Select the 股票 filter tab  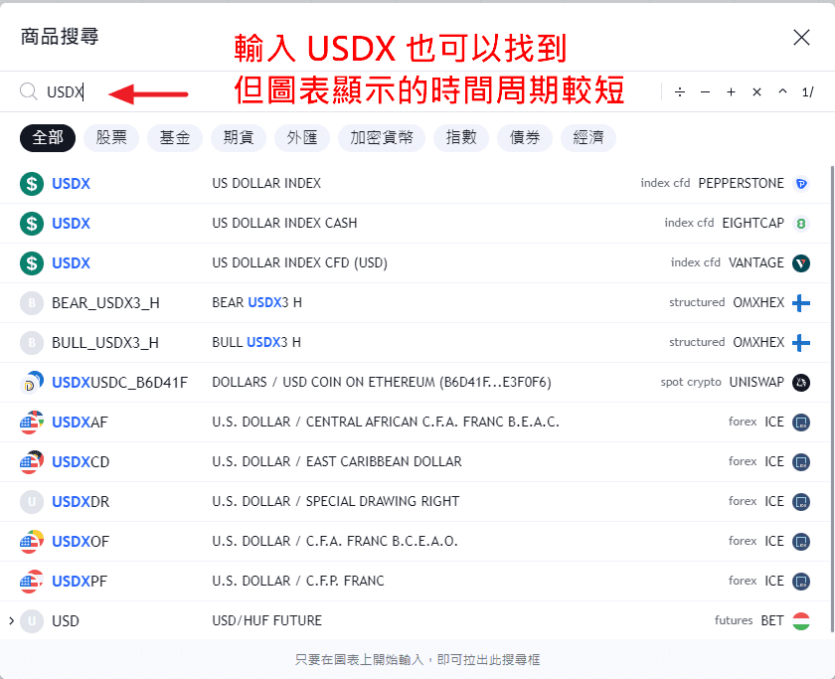111,138
